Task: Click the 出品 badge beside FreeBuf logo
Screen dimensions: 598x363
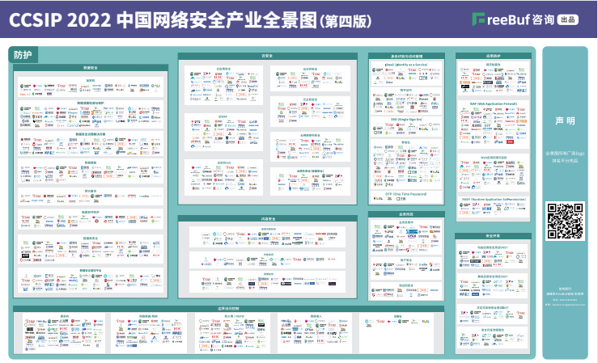Action: point(568,19)
